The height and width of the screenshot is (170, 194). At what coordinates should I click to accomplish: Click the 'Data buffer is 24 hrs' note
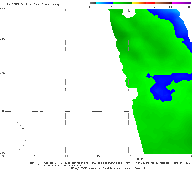pyautogui.click(x=60, y=166)
